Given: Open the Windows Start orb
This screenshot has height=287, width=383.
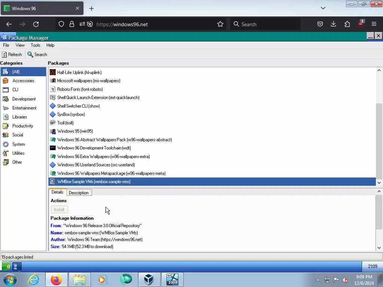Looking at the screenshot, I should coord(10,280).
